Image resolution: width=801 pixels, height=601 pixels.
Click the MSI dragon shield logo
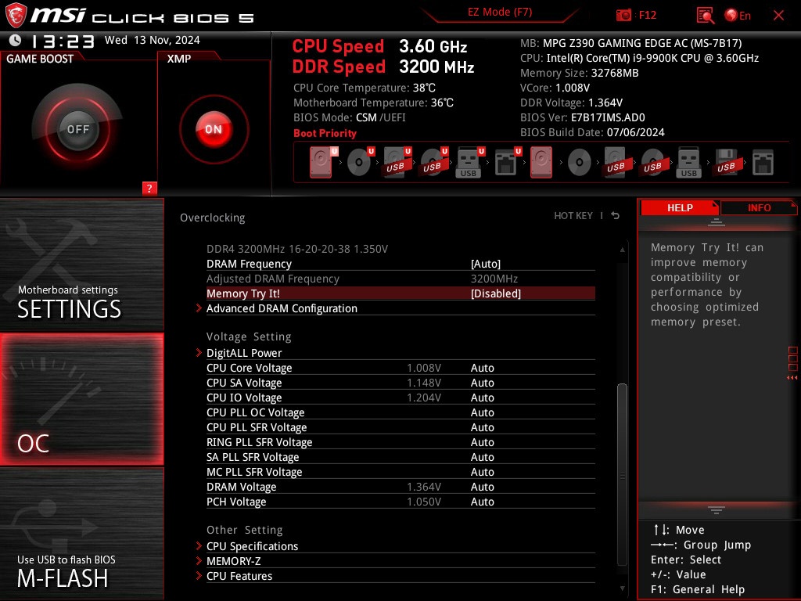coord(16,16)
